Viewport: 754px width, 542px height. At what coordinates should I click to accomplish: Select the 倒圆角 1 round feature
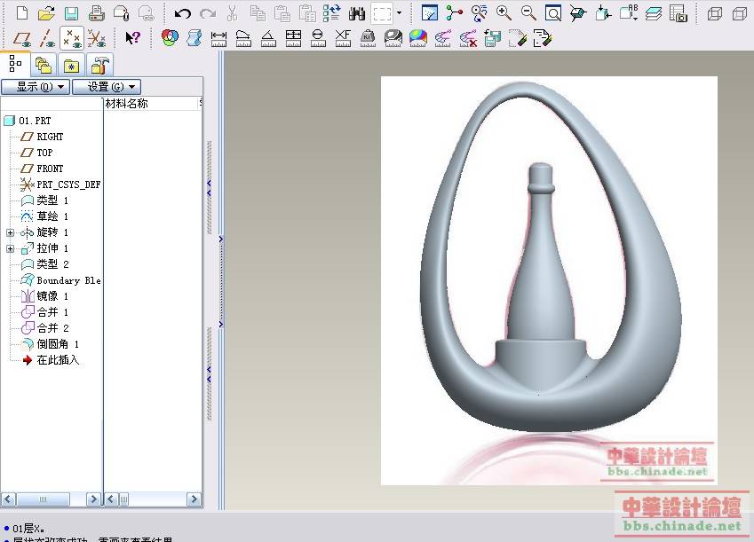[x=50, y=344]
